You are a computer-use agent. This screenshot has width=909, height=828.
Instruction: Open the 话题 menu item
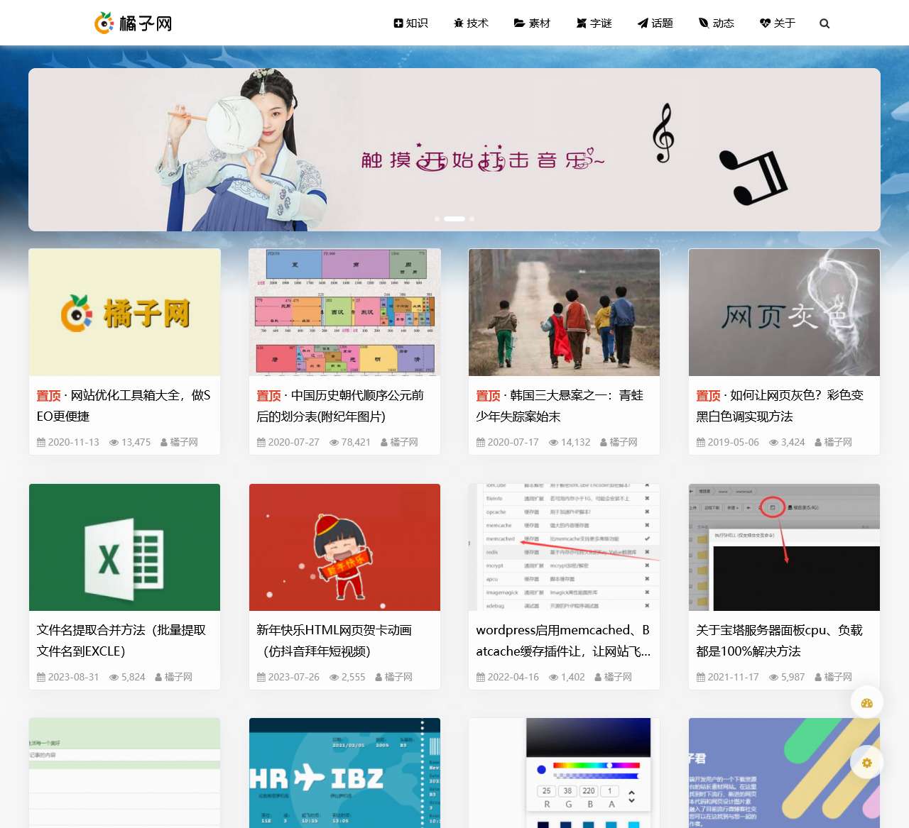click(655, 23)
